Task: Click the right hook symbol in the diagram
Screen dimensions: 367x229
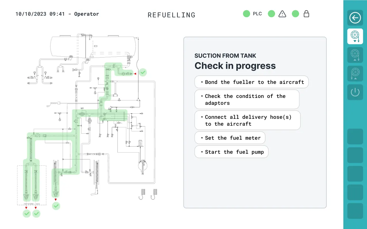Action: [154, 194]
